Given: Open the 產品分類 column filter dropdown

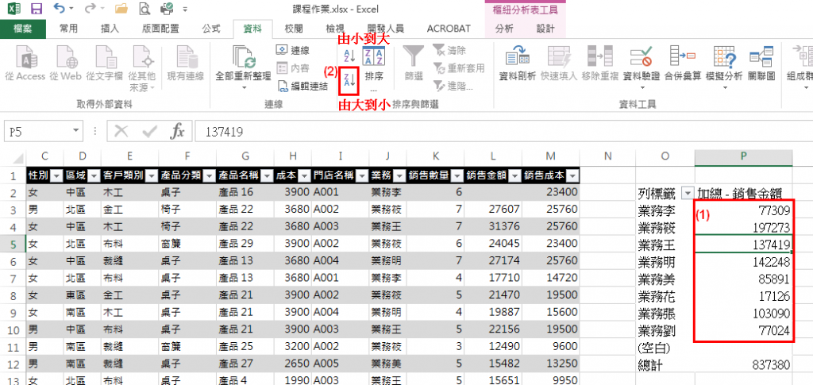Looking at the screenshot, I should [209, 176].
